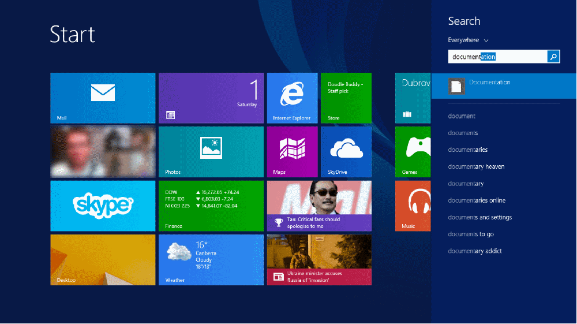
Task: Select the 'documents' search suggestion
Action: [x=463, y=133]
